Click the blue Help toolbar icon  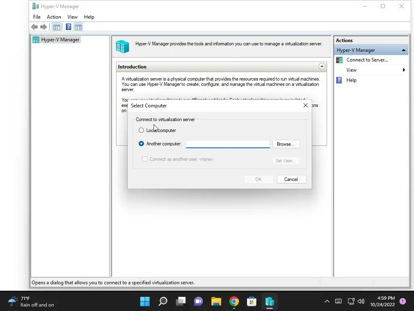point(68,27)
